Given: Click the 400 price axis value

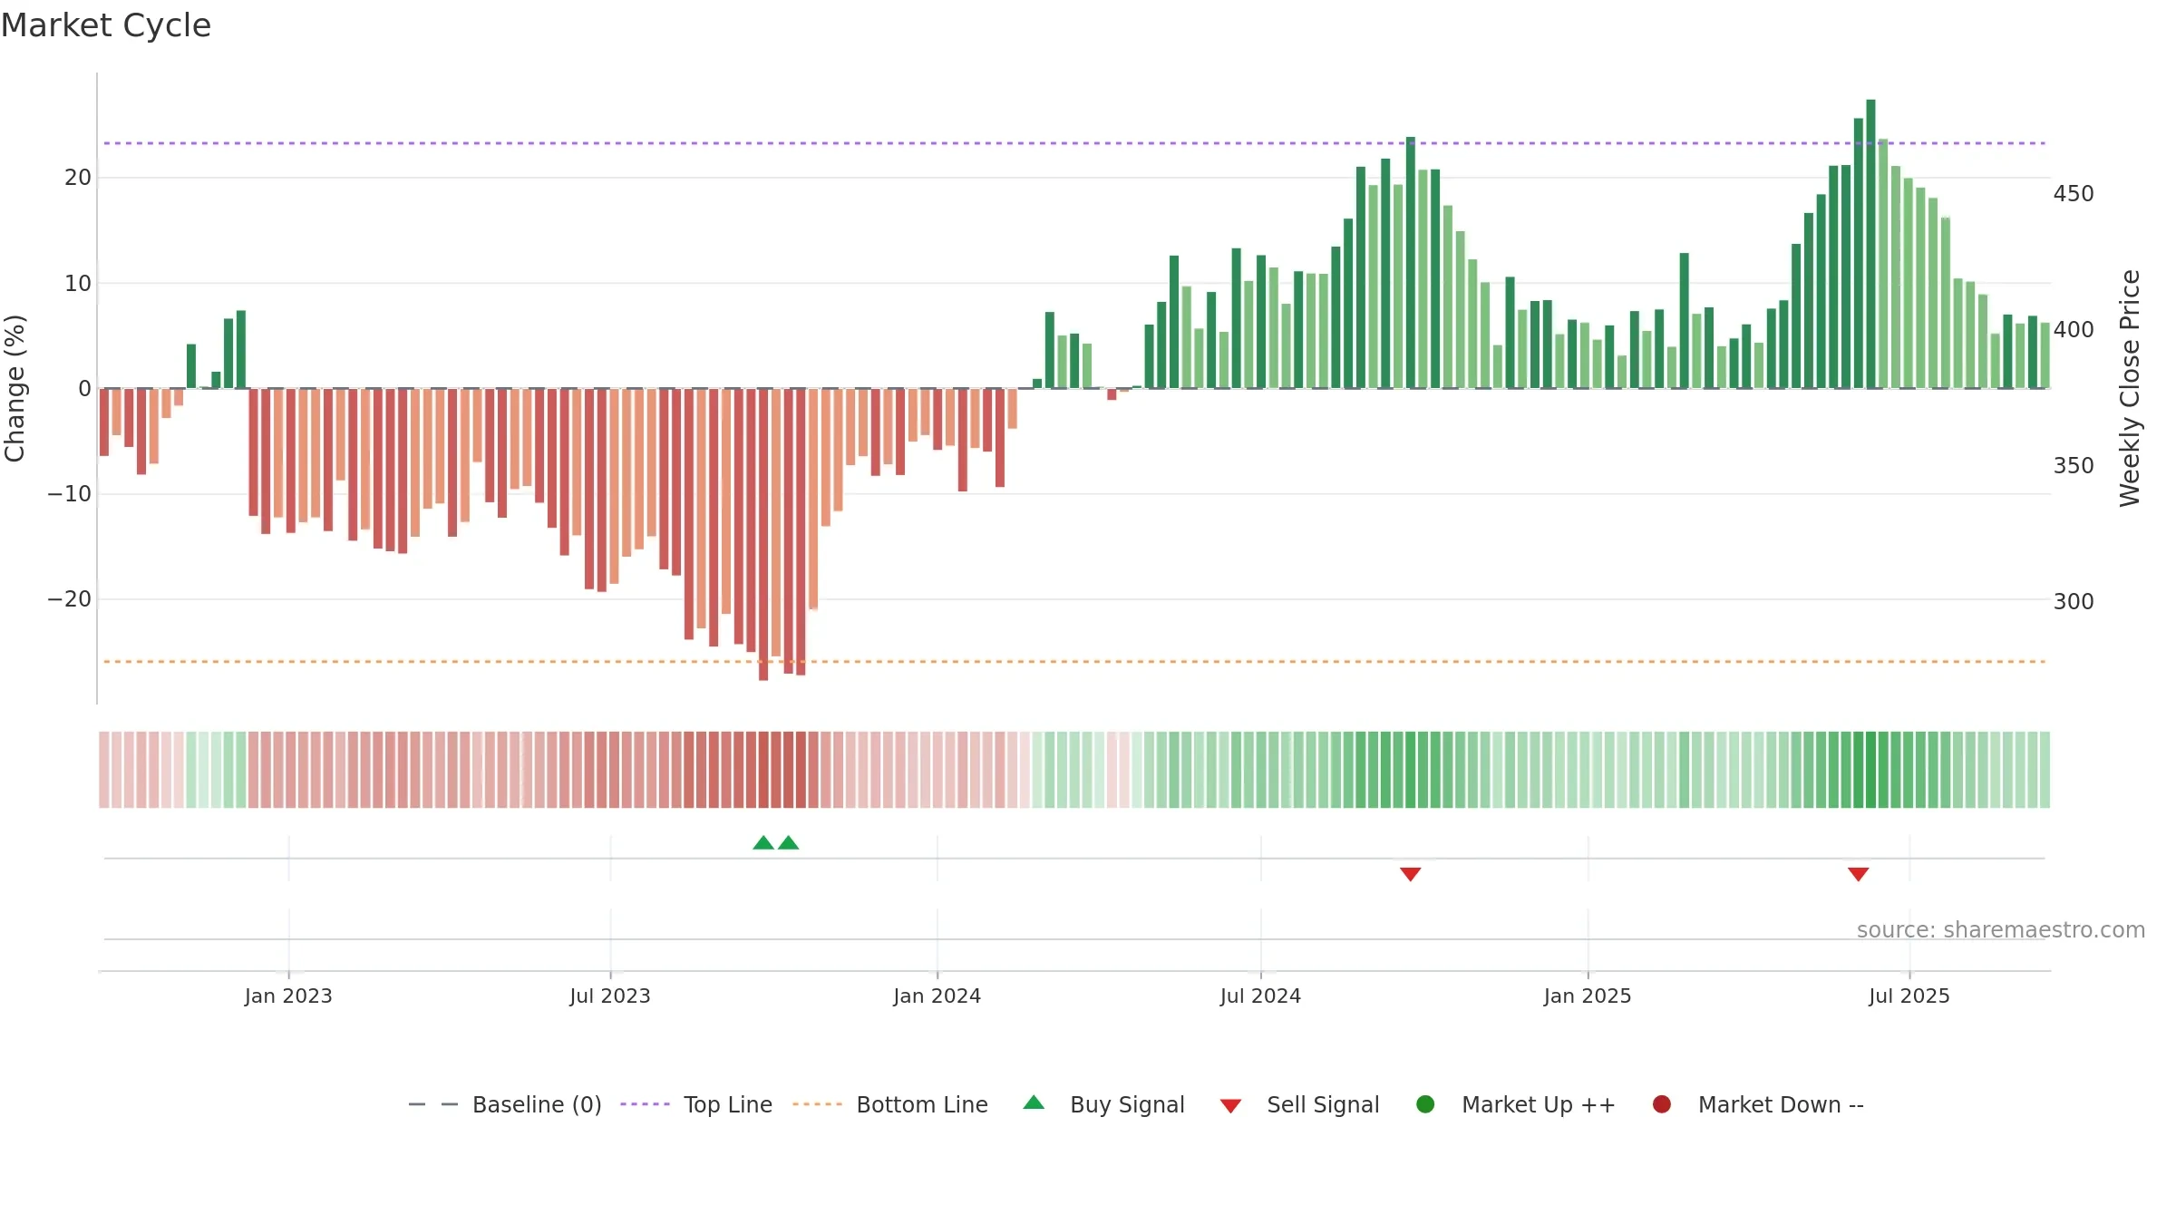Looking at the screenshot, I should pos(2074,330).
